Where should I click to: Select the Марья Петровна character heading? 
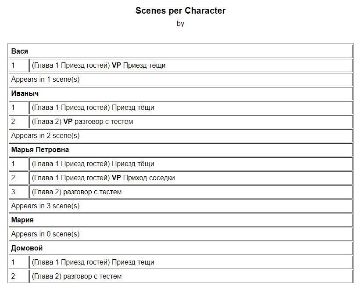(40, 150)
